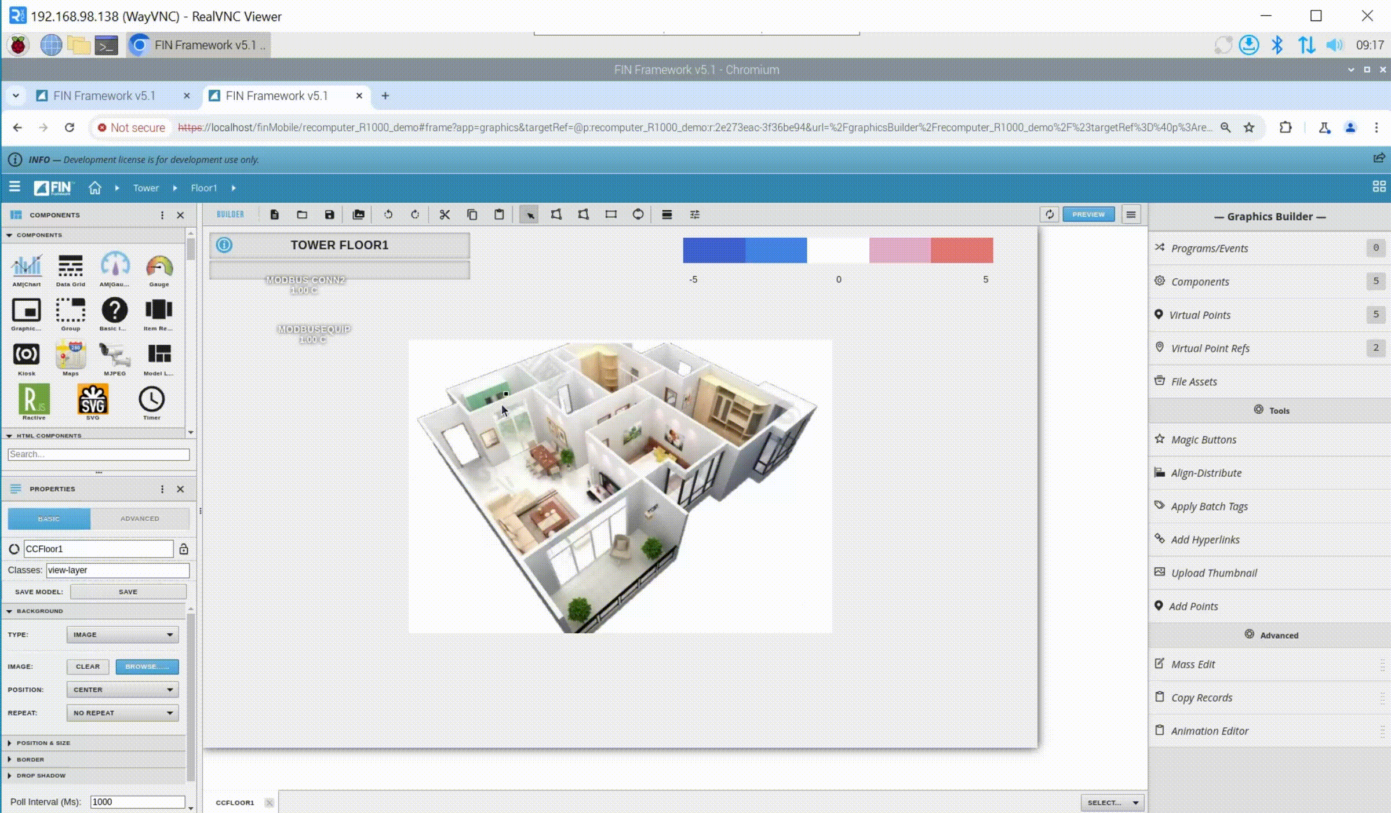Open Magic Buttons tool
1391x813 pixels.
click(x=1269, y=439)
